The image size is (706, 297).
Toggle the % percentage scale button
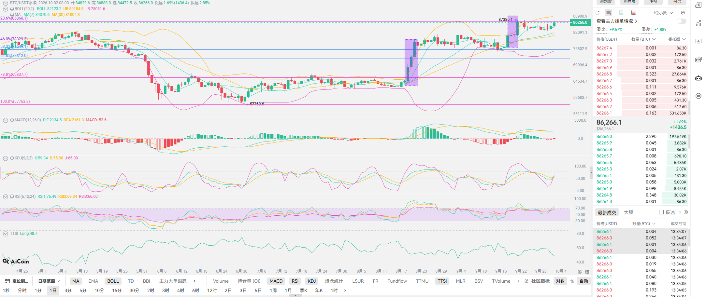click(572, 281)
